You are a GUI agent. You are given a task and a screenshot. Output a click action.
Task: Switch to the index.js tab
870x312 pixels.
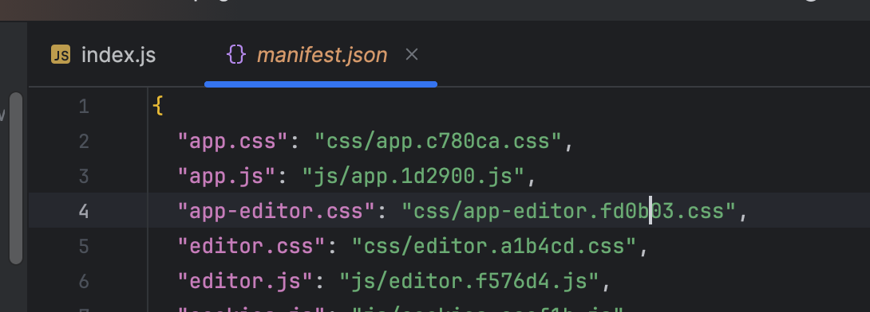pyautogui.click(x=104, y=55)
